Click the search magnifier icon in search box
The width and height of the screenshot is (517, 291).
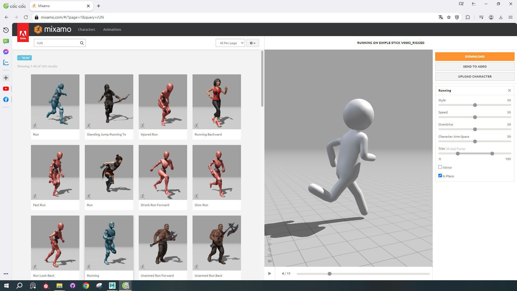82,43
